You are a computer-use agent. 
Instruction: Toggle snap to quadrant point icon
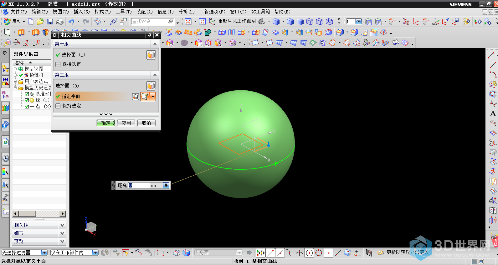[x=319, y=253]
